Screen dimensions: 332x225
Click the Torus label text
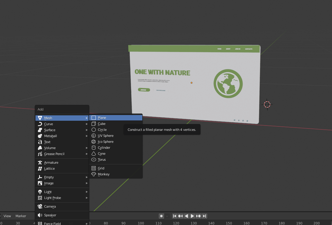[x=102, y=160]
